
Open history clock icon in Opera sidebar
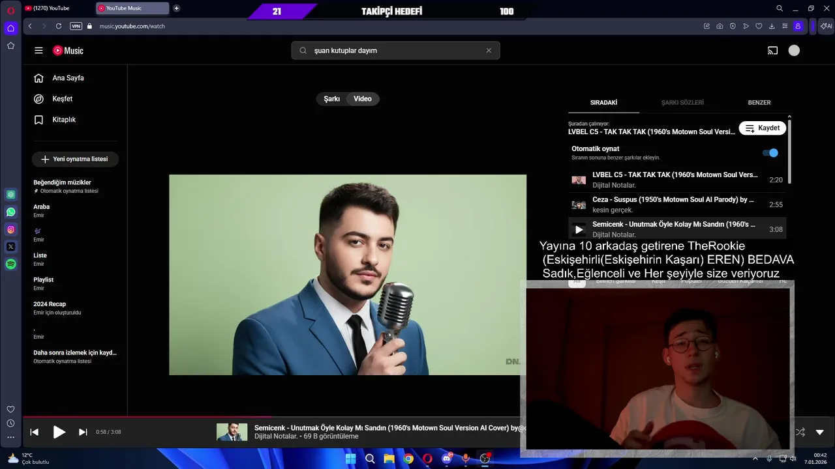coord(10,423)
